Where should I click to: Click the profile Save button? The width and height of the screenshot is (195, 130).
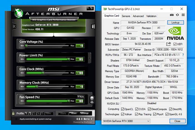pyautogui.click(x=49, y=113)
